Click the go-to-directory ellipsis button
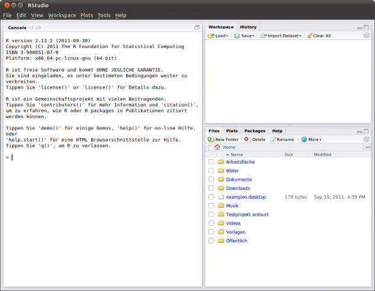The height and width of the screenshot is (291, 375). pos(368,148)
